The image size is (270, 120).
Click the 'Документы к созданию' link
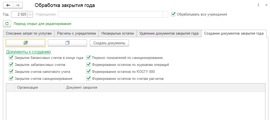28,52
